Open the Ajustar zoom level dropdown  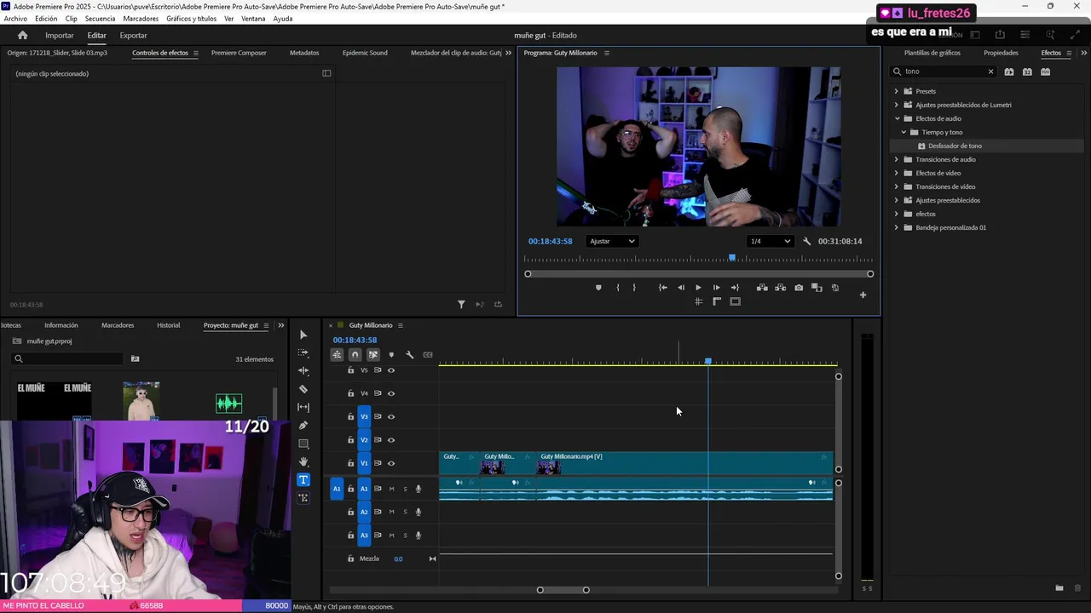pyautogui.click(x=612, y=241)
